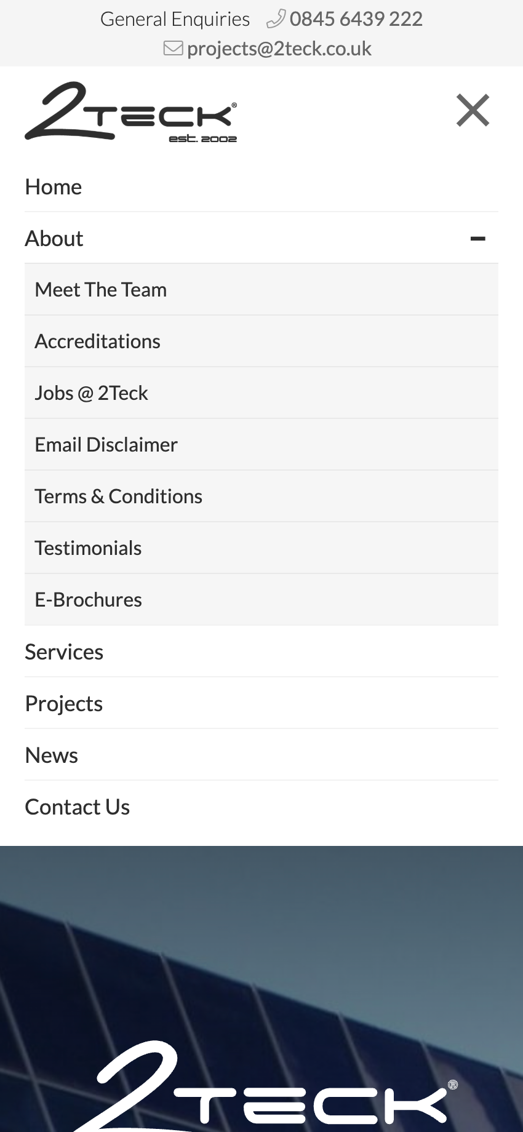The width and height of the screenshot is (523, 1132).
Task: Go to the Home menu item
Action: click(54, 187)
